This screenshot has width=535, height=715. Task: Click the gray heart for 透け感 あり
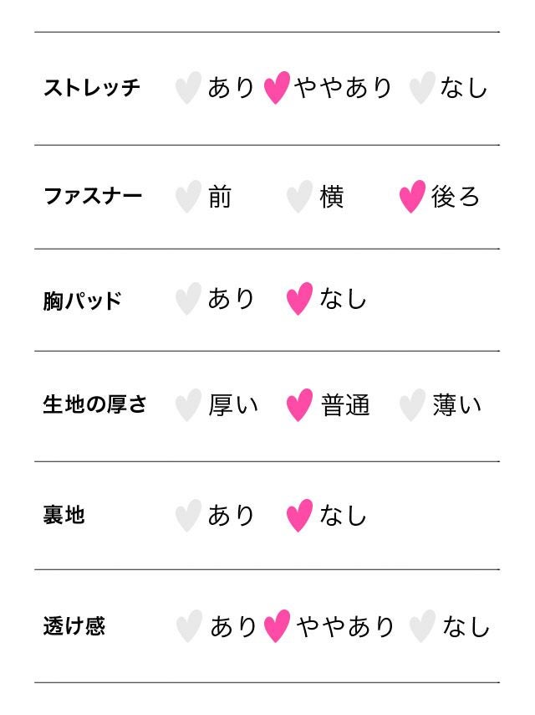(190, 626)
